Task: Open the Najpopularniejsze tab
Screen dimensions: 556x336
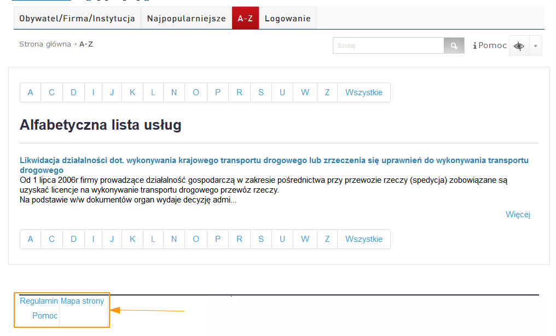Action: [186, 19]
